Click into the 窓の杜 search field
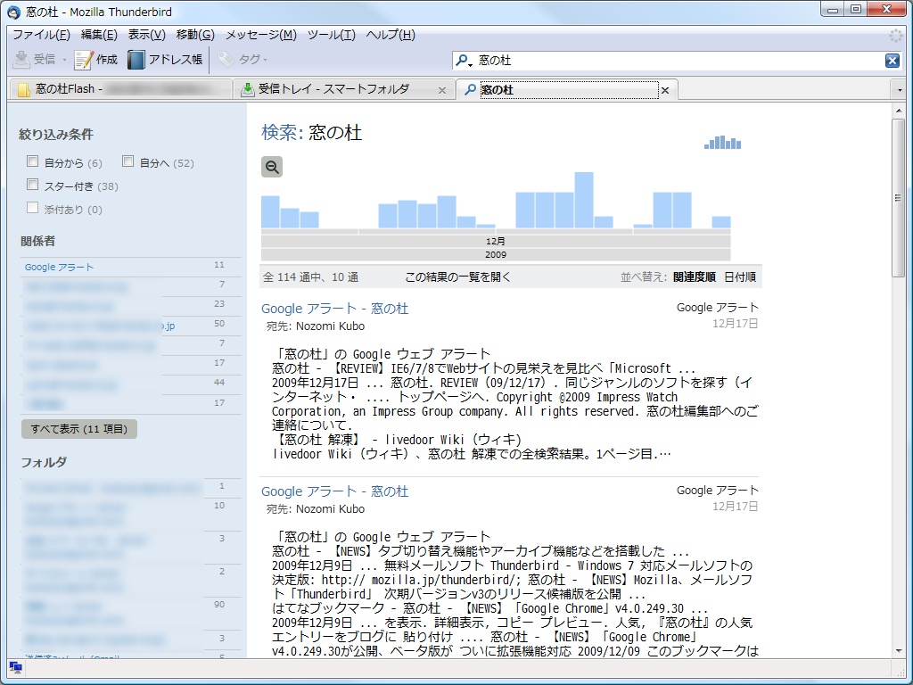This screenshot has height=685, width=913. click(679, 61)
